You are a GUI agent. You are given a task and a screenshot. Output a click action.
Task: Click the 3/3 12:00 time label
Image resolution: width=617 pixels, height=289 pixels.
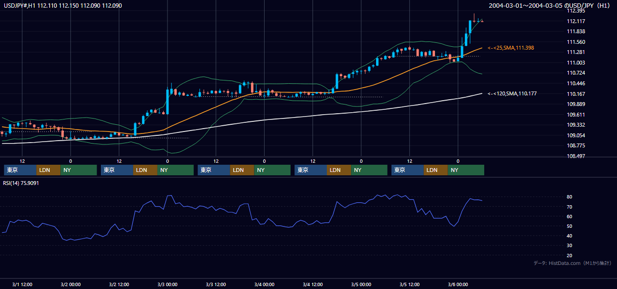pyautogui.click(x=216, y=284)
